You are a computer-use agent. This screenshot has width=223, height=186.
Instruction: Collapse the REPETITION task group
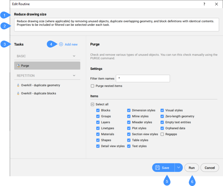[x=74, y=76]
